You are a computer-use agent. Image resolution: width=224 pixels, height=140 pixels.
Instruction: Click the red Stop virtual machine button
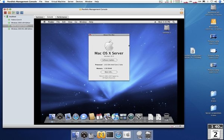tap(5, 13)
